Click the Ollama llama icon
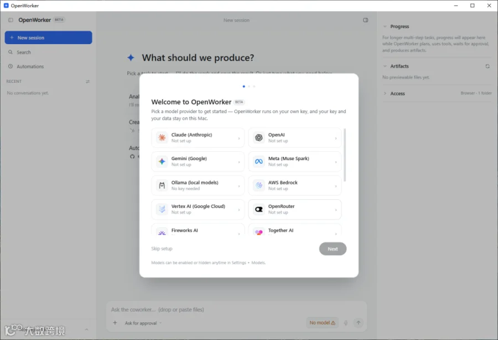Image resolution: width=498 pixels, height=340 pixels. (162, 185)
